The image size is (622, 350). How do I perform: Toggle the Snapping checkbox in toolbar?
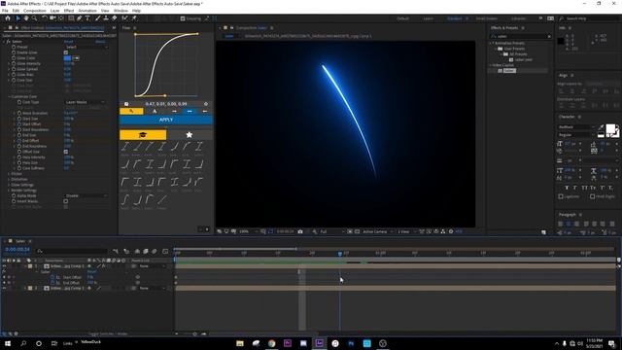[183, 18]
